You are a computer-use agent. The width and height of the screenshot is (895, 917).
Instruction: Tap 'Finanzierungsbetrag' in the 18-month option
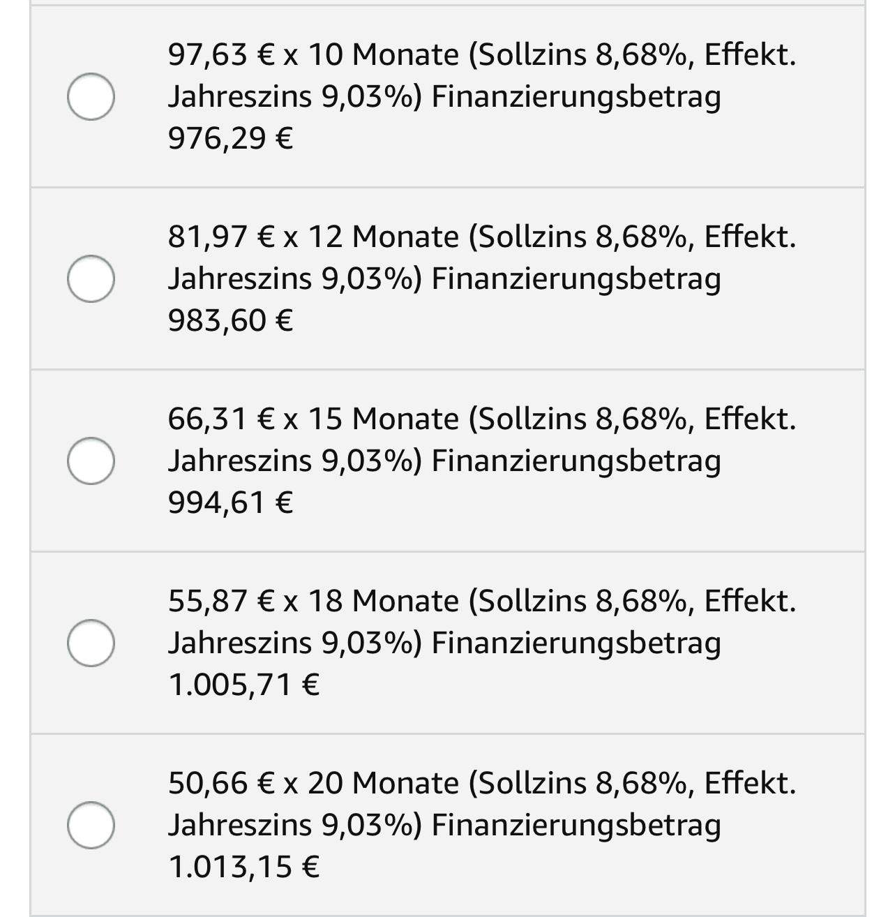tap(576, 643)
